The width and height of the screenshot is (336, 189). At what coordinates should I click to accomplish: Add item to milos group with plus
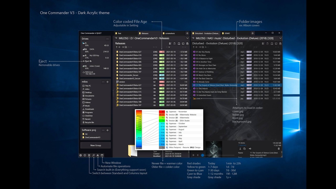coord(107,82)
